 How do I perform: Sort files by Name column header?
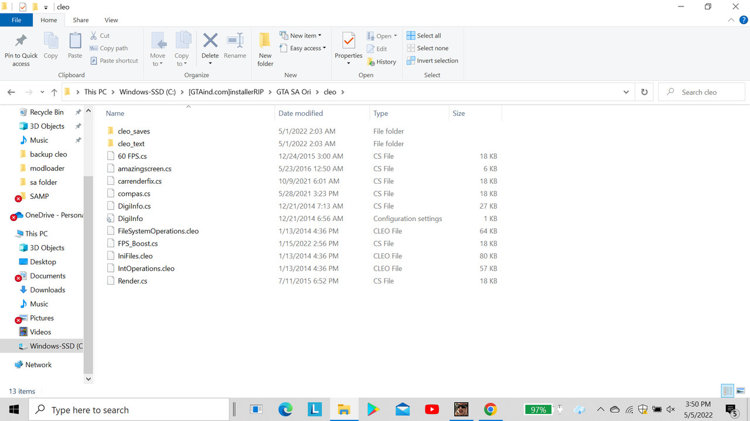click(x=188, y=113)
